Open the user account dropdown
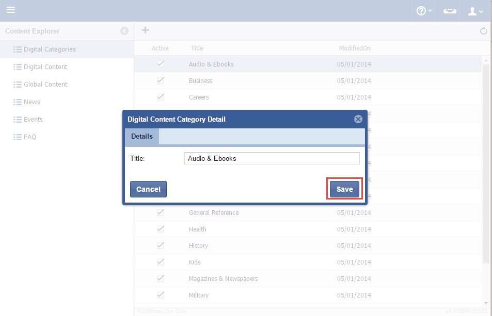492x316 pixels. coord(475,11)
